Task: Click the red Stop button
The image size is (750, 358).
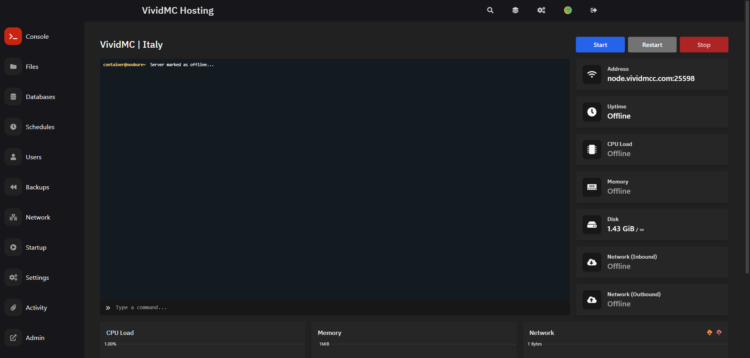Action: tap(704, 45)
